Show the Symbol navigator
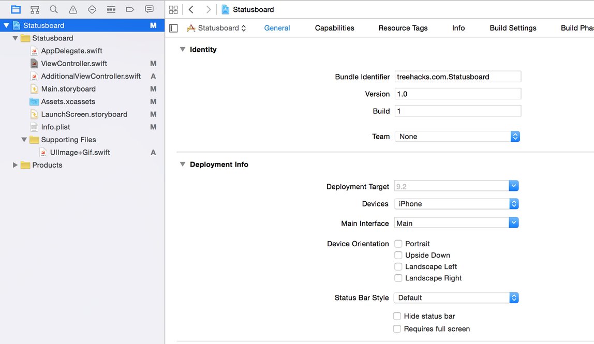 point(35,9)
